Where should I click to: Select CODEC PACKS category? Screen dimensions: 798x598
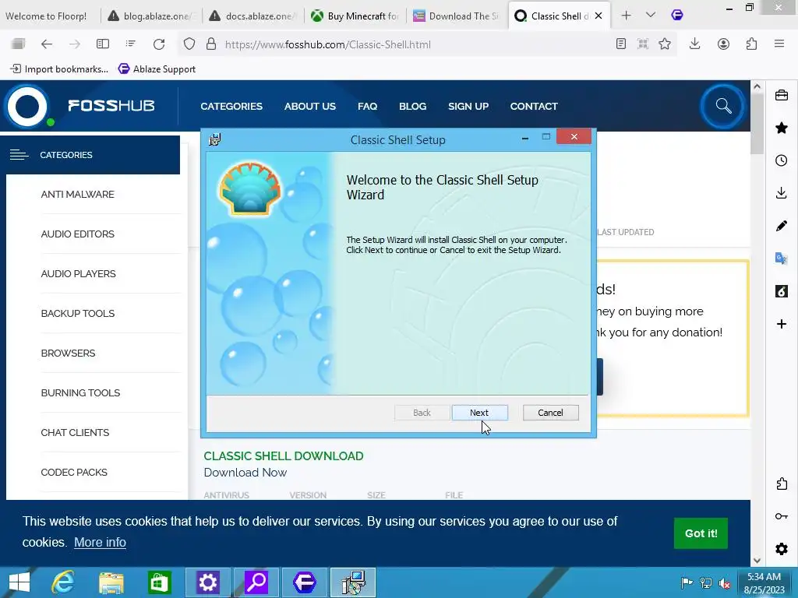pos(74,472)
